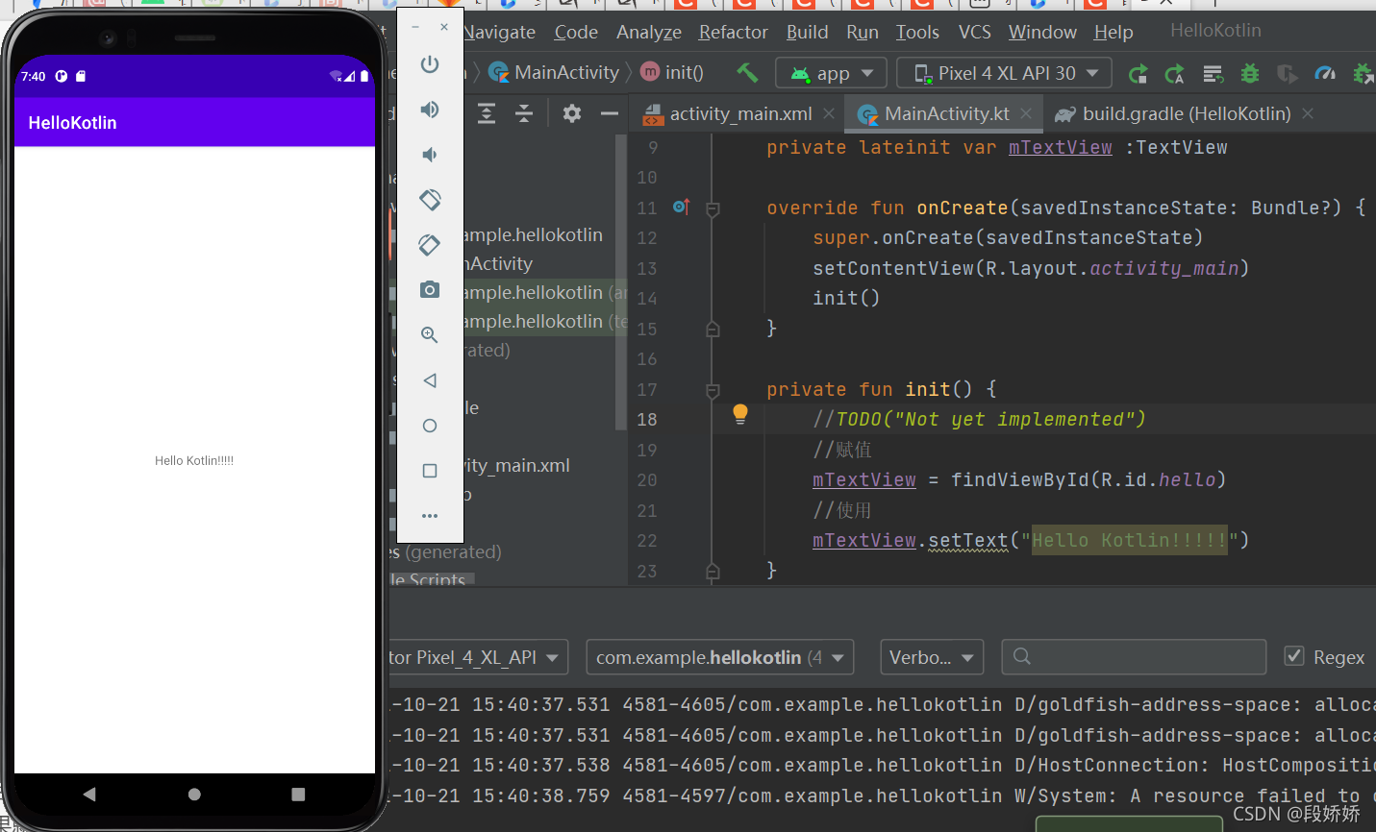Open the Navigate menu
This screenshot has width=1376, height=832.
[x=499, y=32]
